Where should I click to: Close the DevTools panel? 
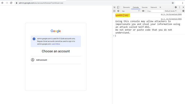click(183, 7)
